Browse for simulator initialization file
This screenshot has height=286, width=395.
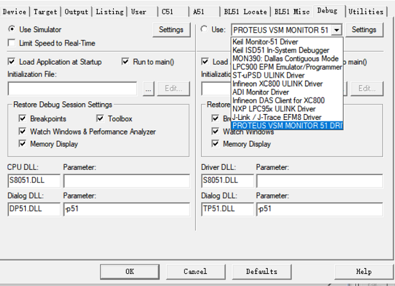click(148, 88)
